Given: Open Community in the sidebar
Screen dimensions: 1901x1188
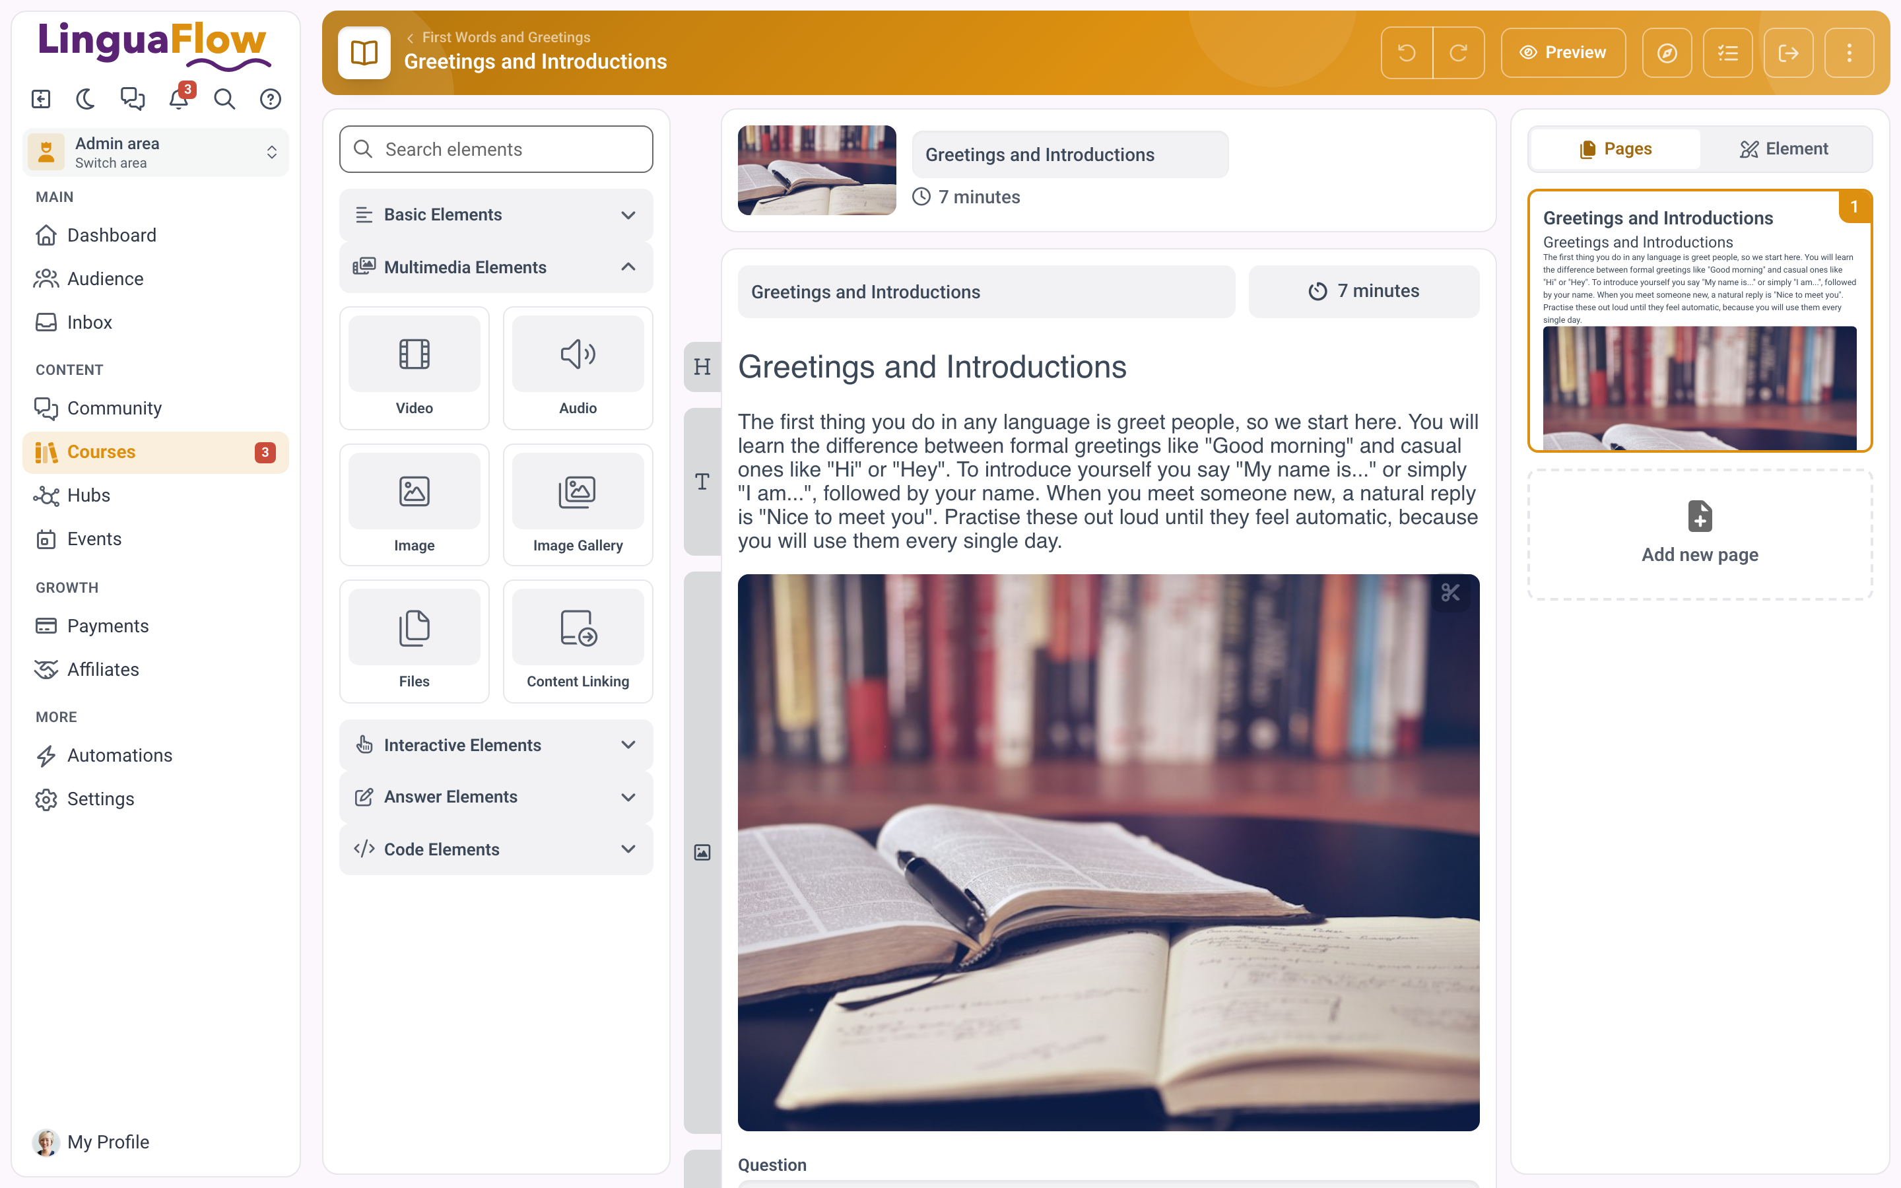Looking at the screenshot, I should point(156,409).
